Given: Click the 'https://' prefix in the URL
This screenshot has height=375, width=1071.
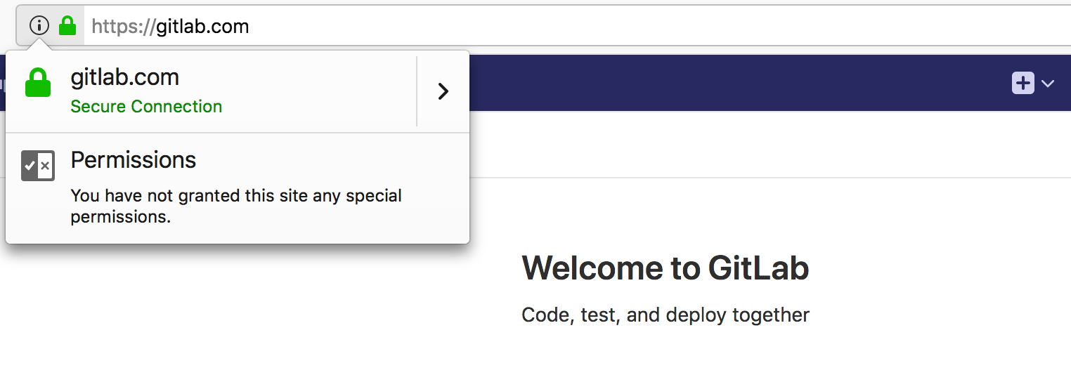Looking at the screenshot, I should 124,27.
